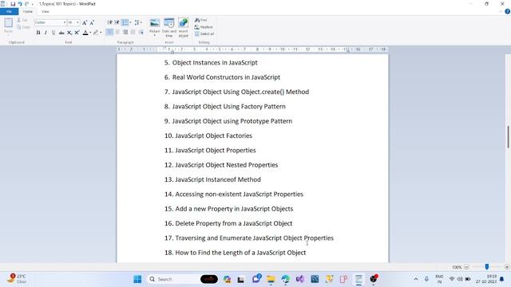Insert a Picture

[154, 26]
